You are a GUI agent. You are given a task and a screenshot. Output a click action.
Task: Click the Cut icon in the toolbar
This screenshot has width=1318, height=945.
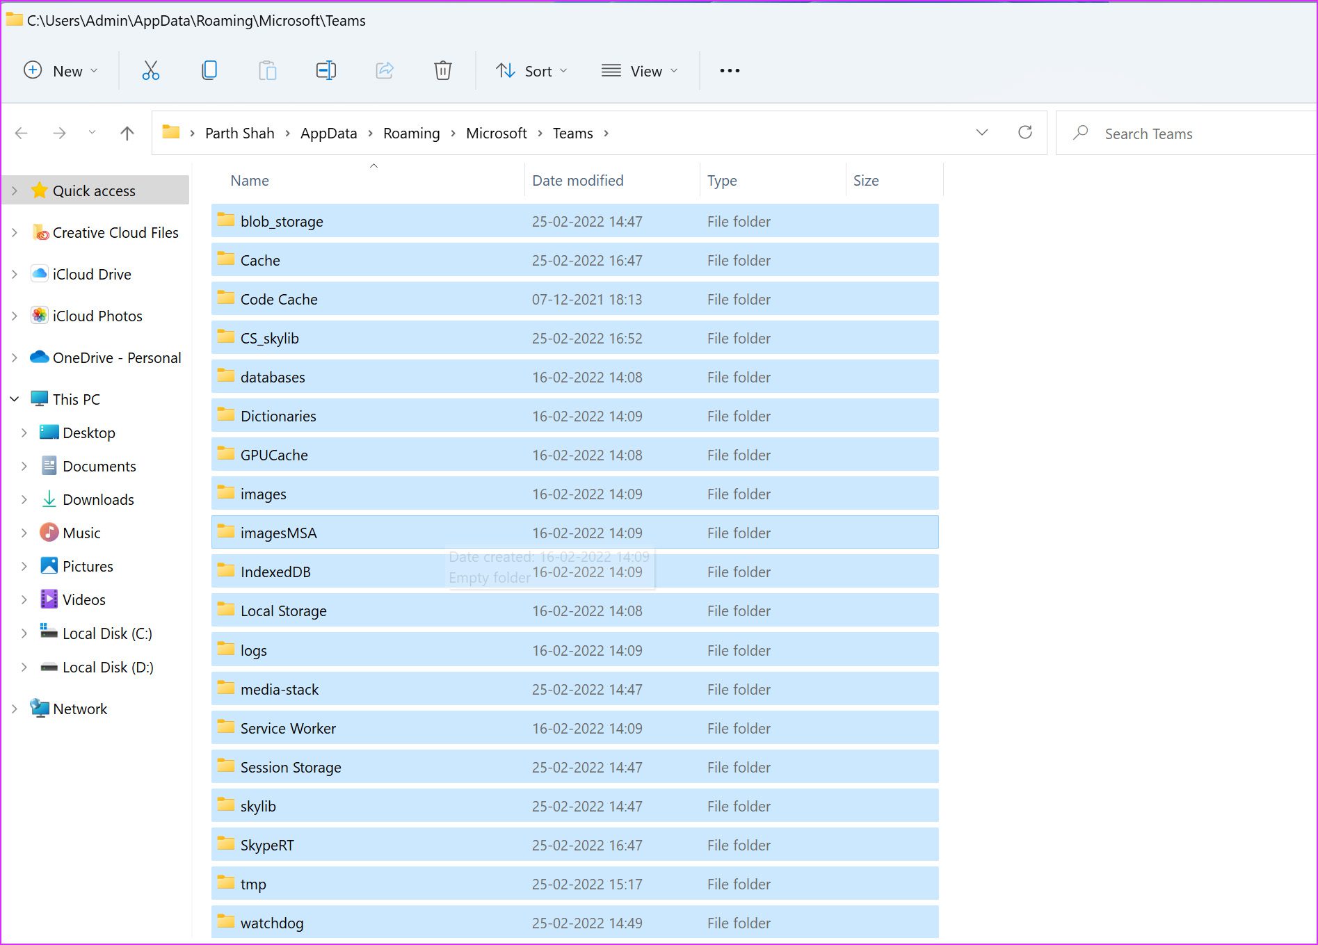click(150, 70)
